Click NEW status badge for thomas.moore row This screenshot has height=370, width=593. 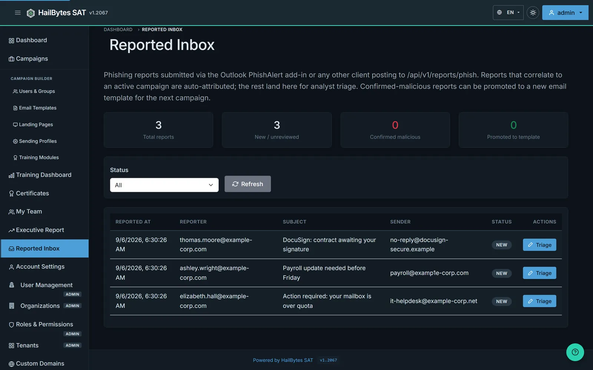click(x=501, y=245)
